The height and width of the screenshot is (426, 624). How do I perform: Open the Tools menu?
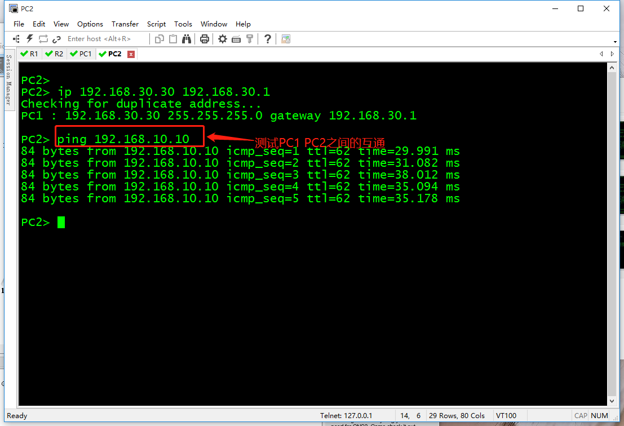(183, 24)
